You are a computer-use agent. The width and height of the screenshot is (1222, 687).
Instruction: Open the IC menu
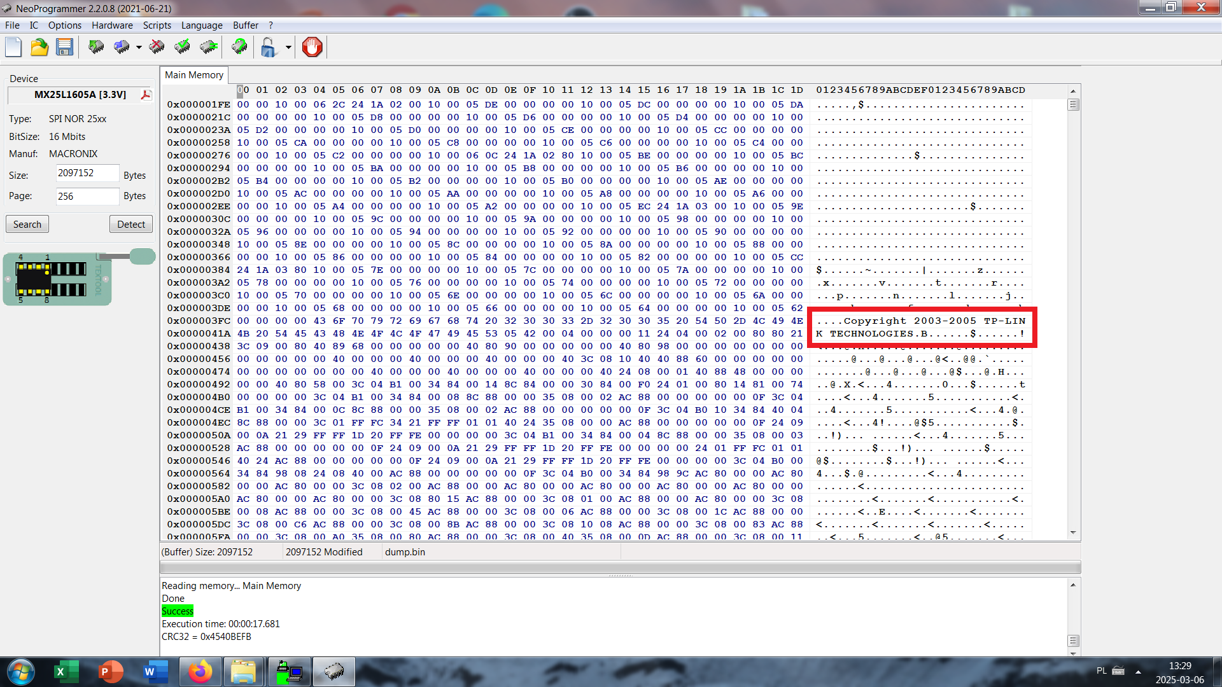34,25
